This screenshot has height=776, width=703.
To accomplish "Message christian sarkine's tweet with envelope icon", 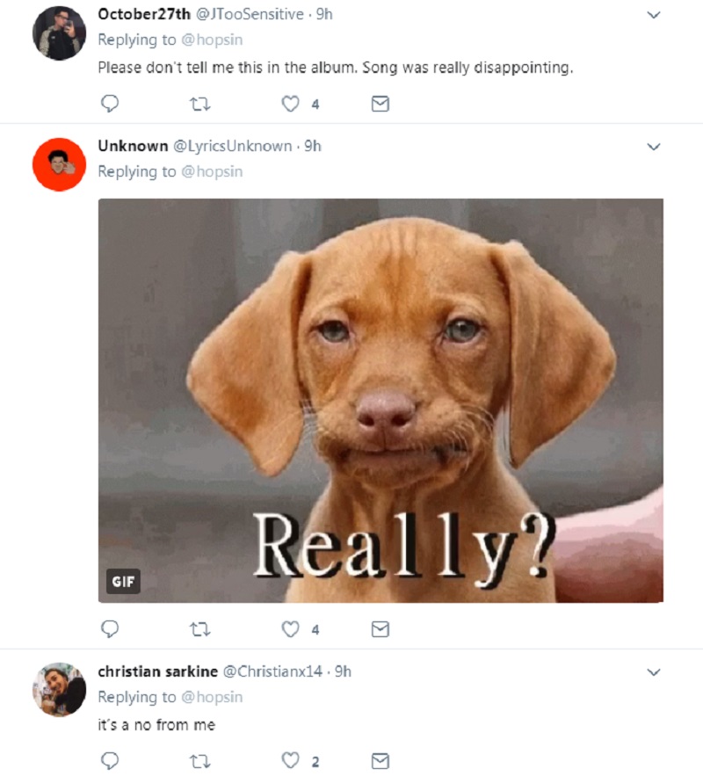I will (380, 761).
